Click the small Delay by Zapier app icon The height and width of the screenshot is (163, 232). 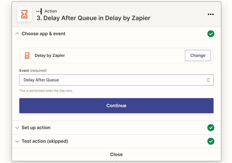pos(27,55)
